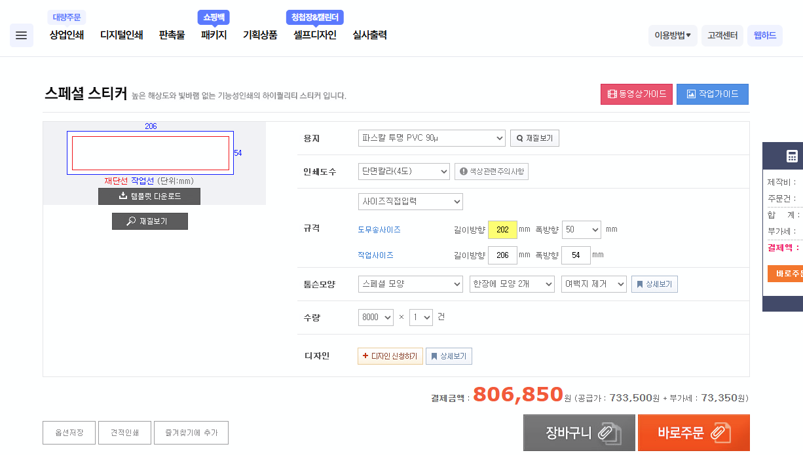
Task: Open the 인쇄도수 단면칼라(4도) dropdown
Action: (404, 172)
